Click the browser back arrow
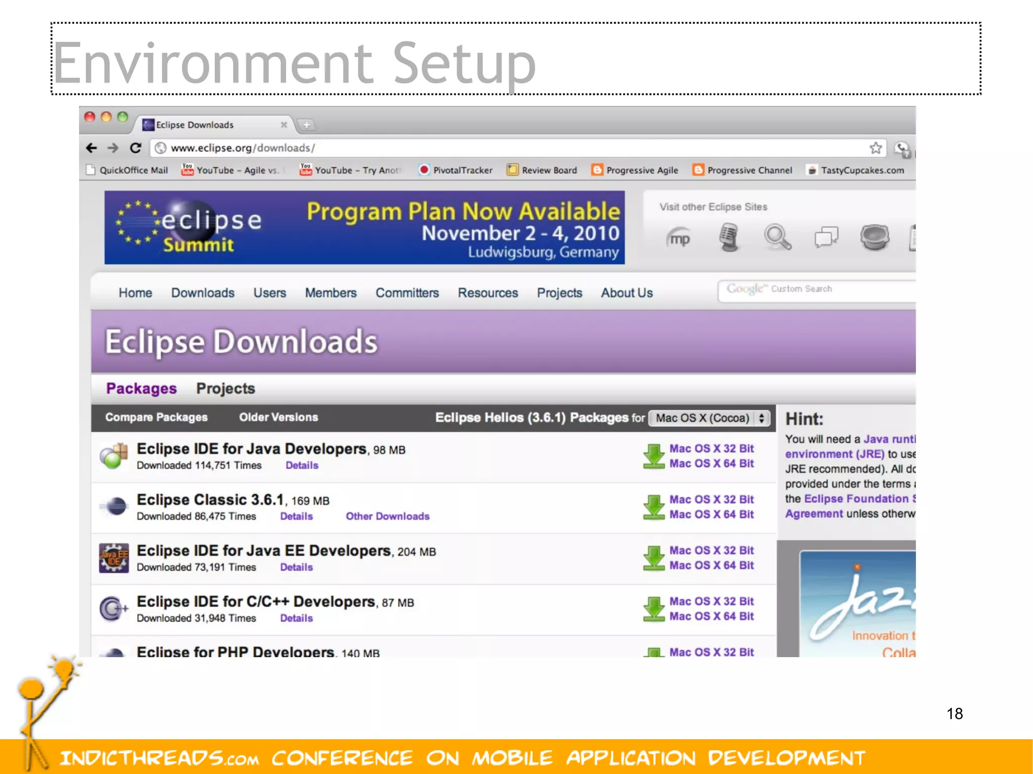The width and height of the screenshot is (1033, 774). (91, 148)
